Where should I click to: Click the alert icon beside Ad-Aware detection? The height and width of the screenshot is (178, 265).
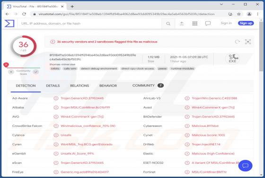coord(56,98)
